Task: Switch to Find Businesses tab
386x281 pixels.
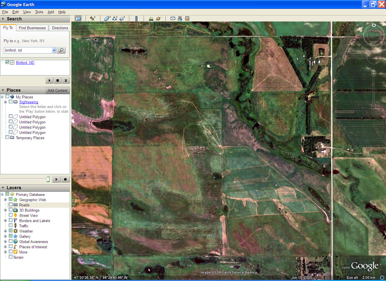Action: point(32,28)
